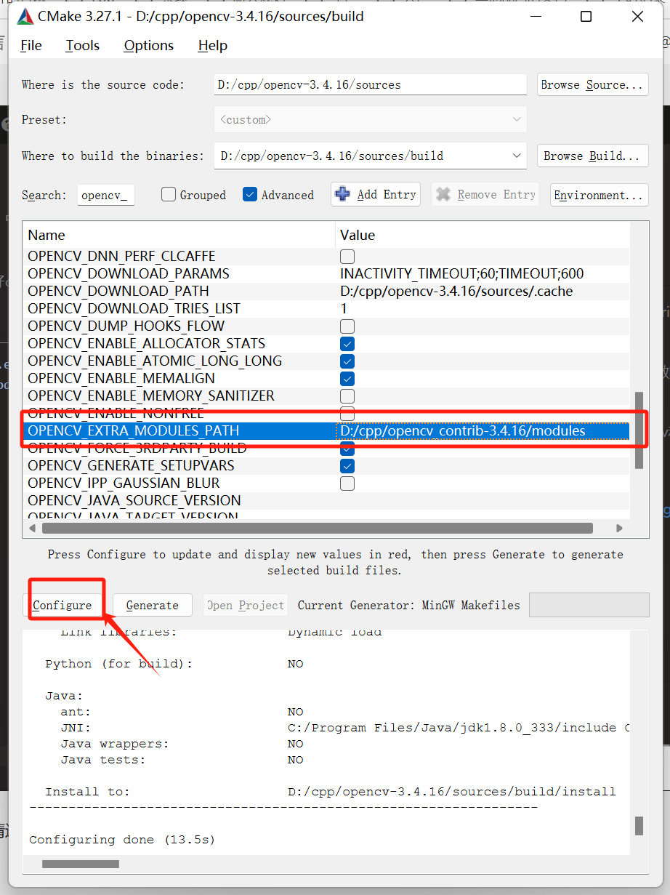Click the value D:/cpp/opencv-3.4.16/sources/.cache

pos(456,291)
